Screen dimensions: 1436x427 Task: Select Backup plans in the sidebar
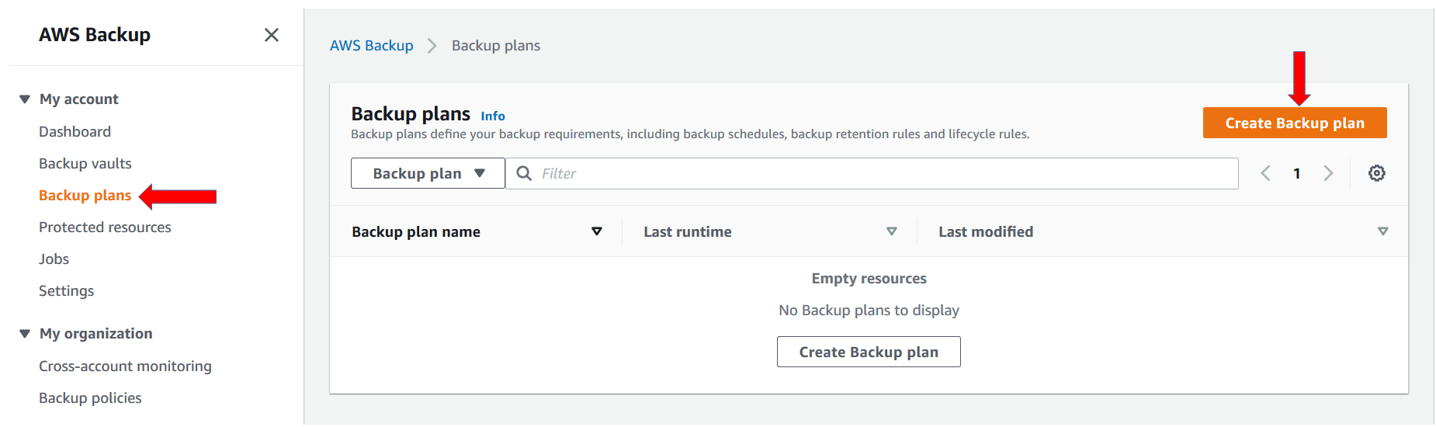85,196
